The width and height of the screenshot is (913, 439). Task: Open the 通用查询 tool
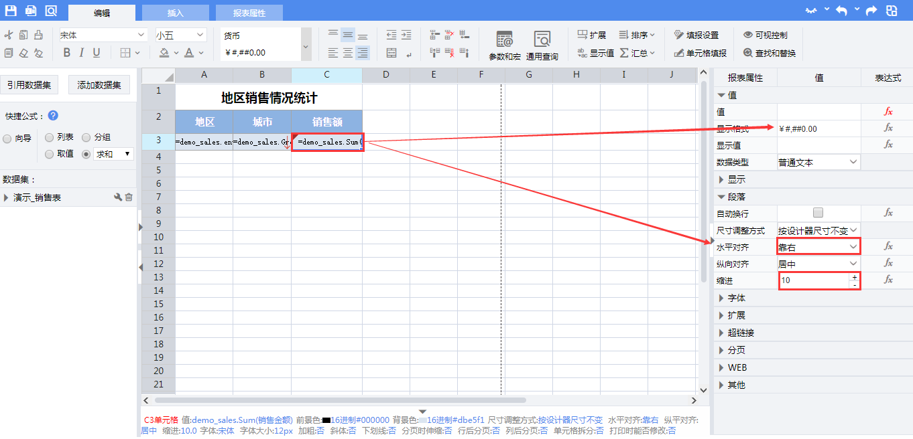542,46
